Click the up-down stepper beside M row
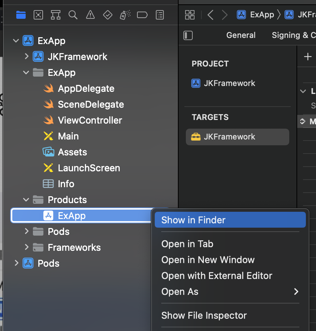 click(x=303, y=121)
